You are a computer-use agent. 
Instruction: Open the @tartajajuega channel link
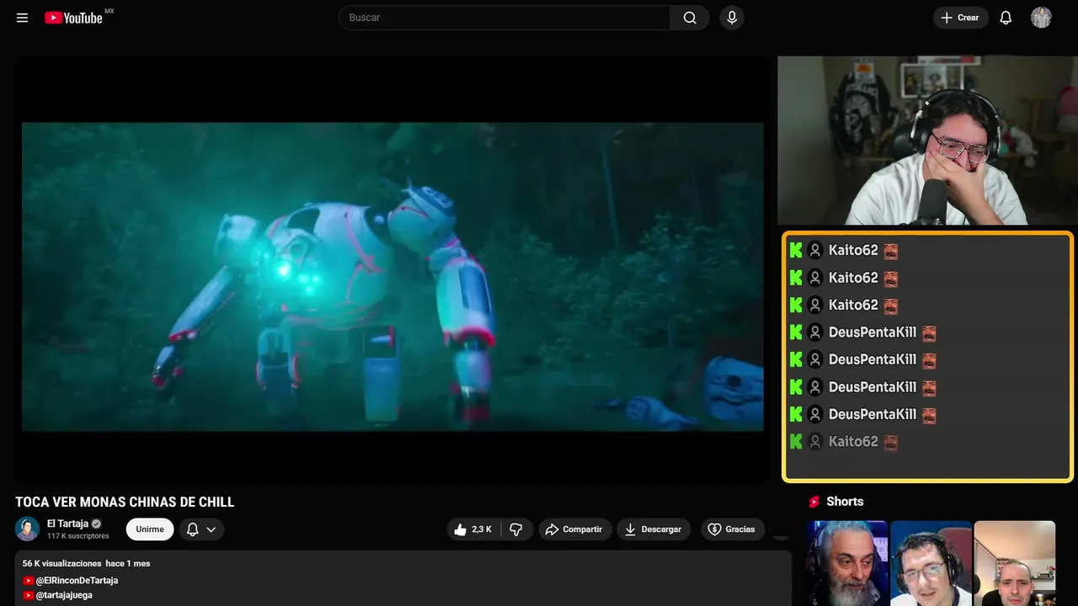click(x=64, y=595)
